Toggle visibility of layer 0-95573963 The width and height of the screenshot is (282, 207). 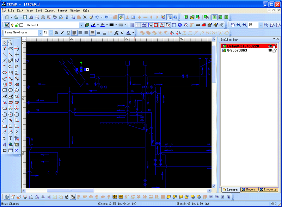coord(270,50)
